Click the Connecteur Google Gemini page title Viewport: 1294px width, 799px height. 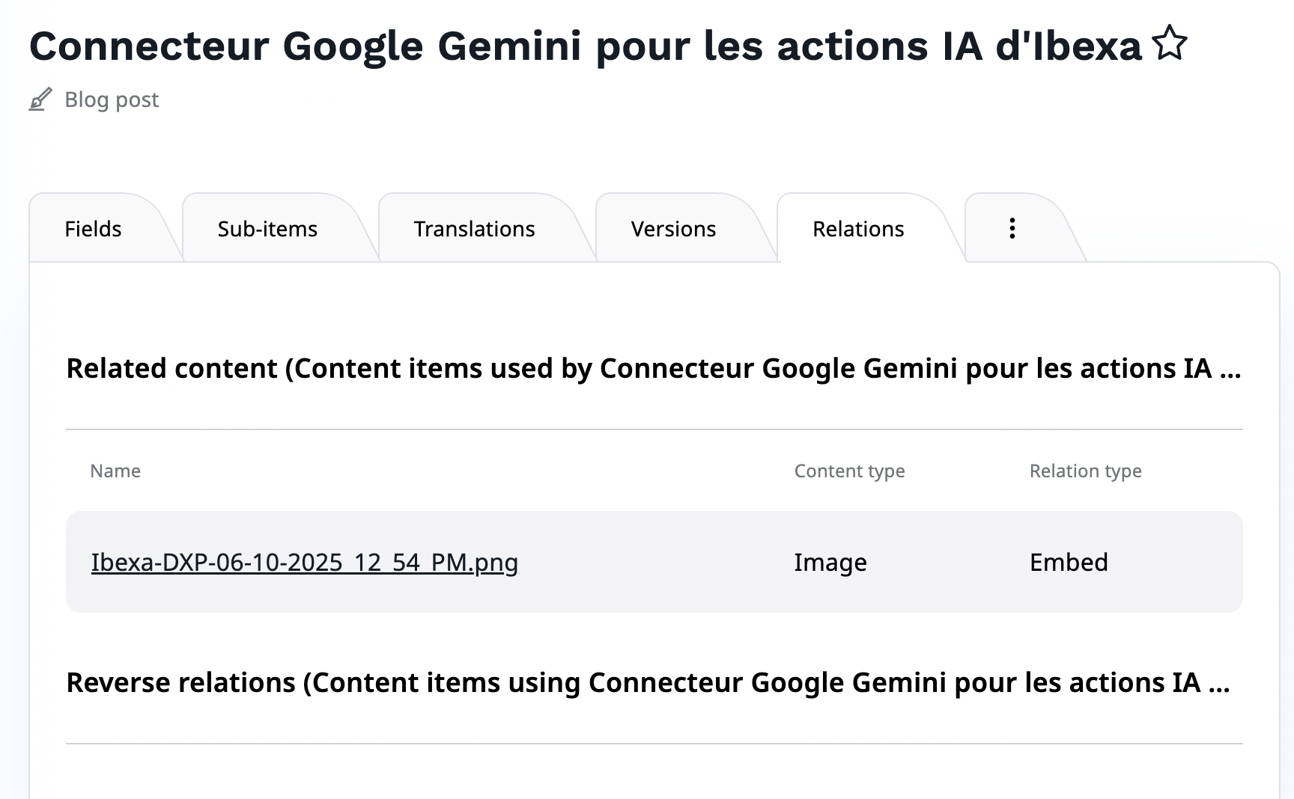tap(585, 46)
